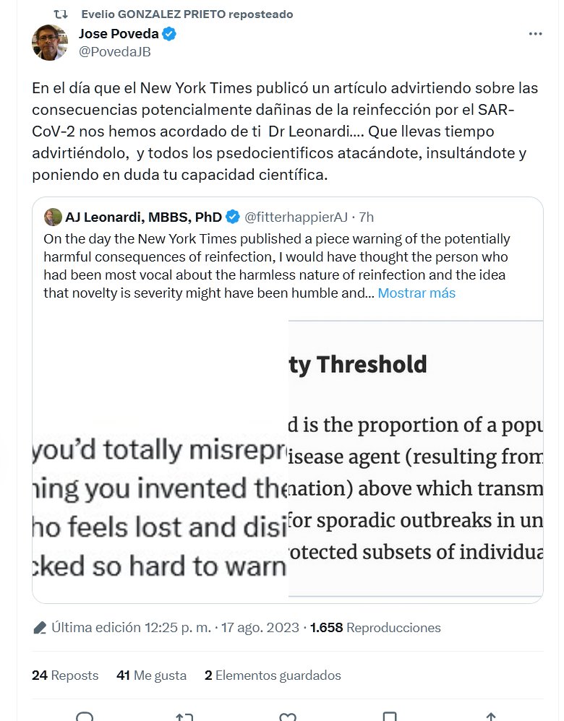The width and height of the screenshot is (564, 721).
Task: Open the @PovedaJB handle link
Action: [114, 51]
